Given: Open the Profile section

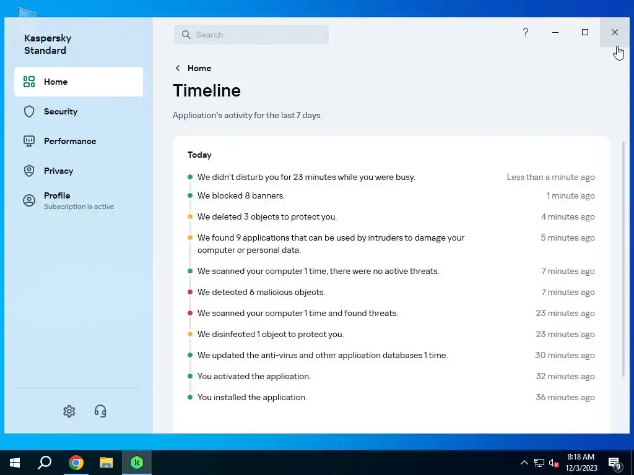Looking at the screenshot, I should pos(79,200).
